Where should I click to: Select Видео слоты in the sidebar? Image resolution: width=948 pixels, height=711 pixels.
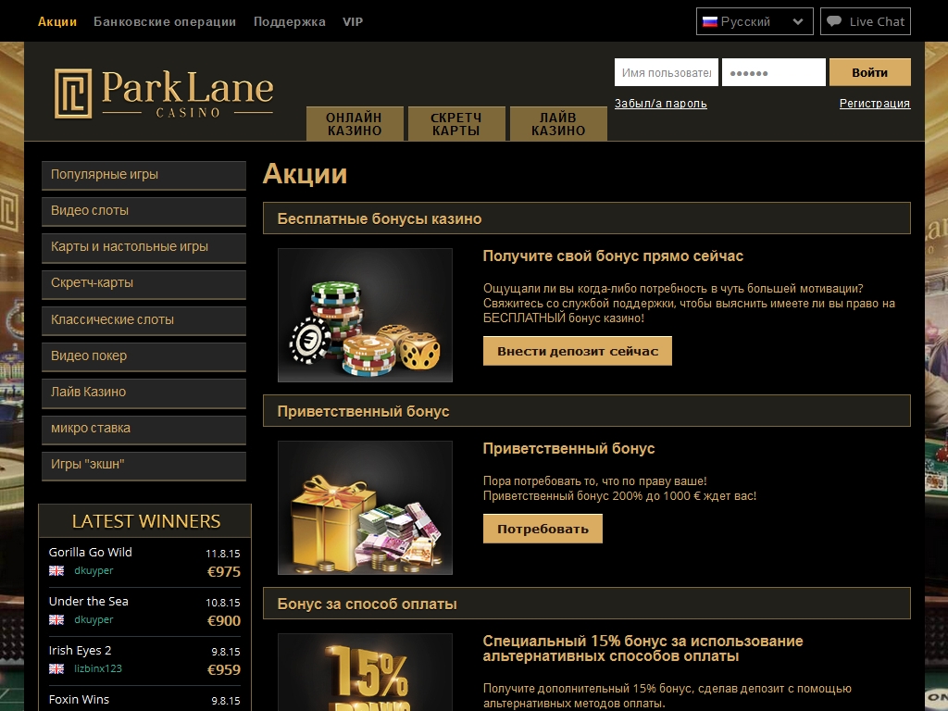pos(143,211)
